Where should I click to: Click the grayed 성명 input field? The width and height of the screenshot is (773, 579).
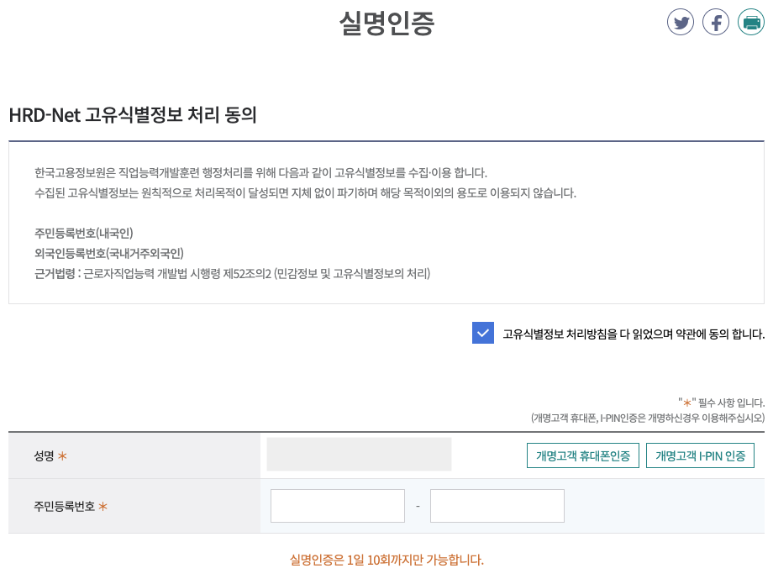(358, 454)
